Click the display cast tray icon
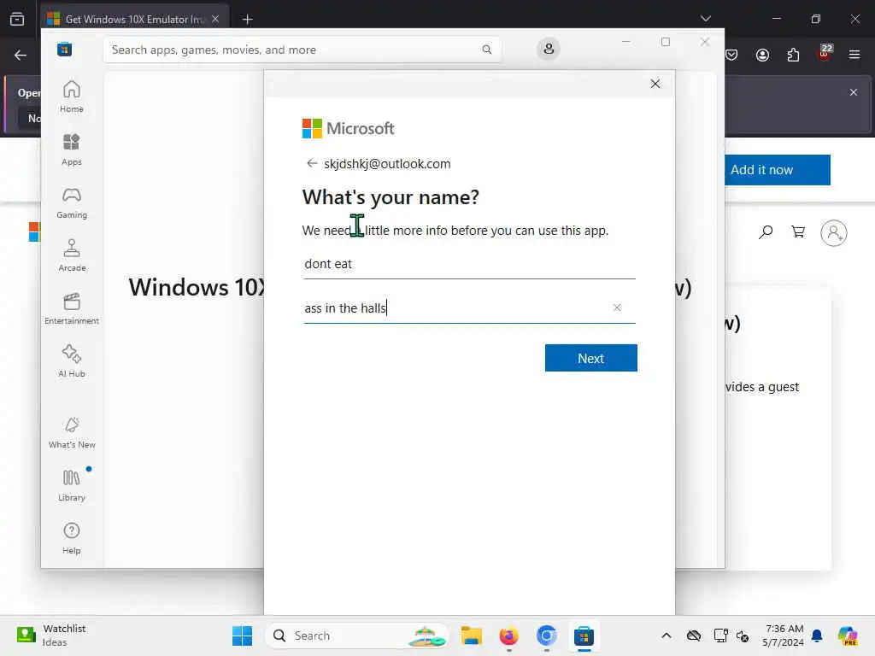 [720, 635]
